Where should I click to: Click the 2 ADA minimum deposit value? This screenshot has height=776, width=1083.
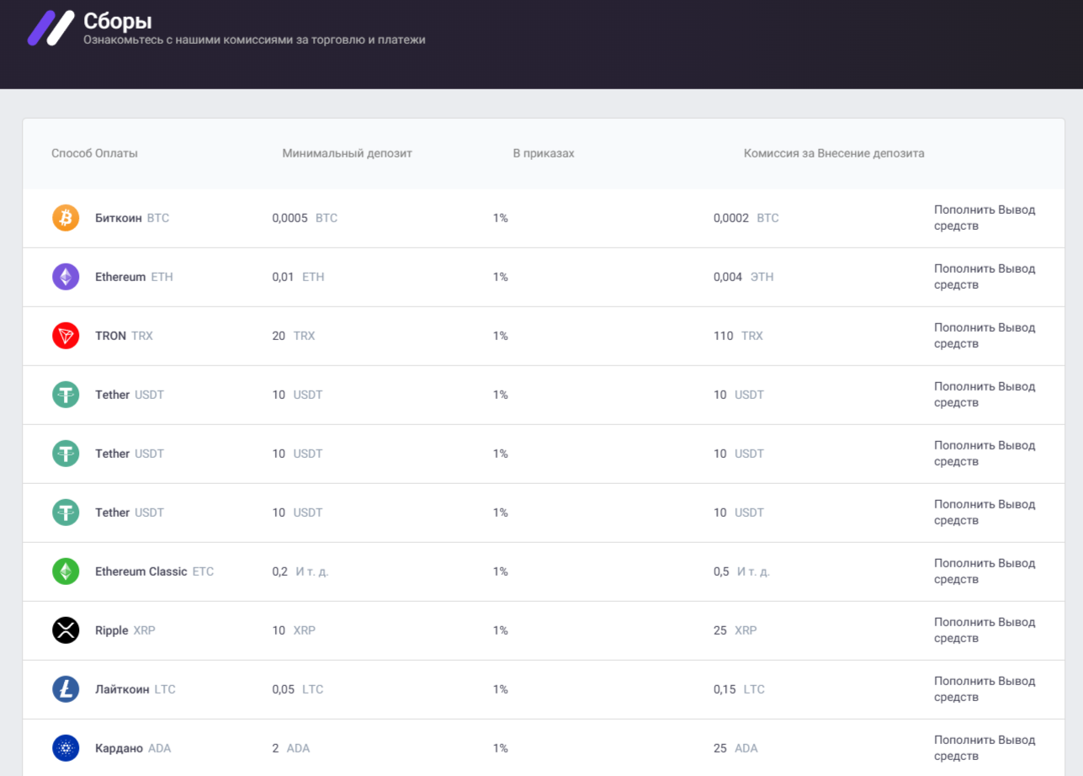click(291, 748)
